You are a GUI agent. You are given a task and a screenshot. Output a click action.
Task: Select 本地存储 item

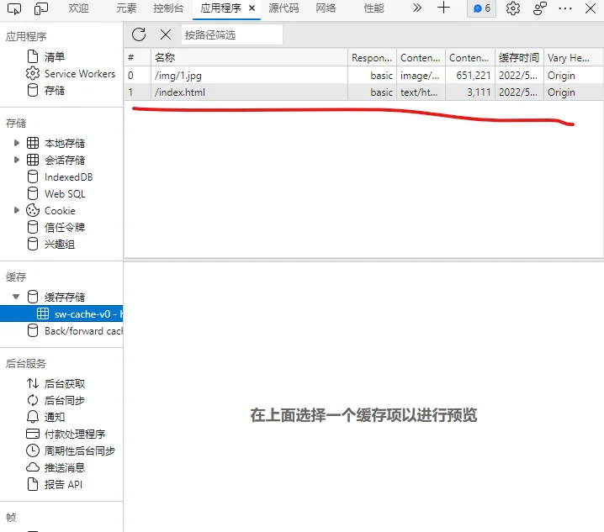64,143
